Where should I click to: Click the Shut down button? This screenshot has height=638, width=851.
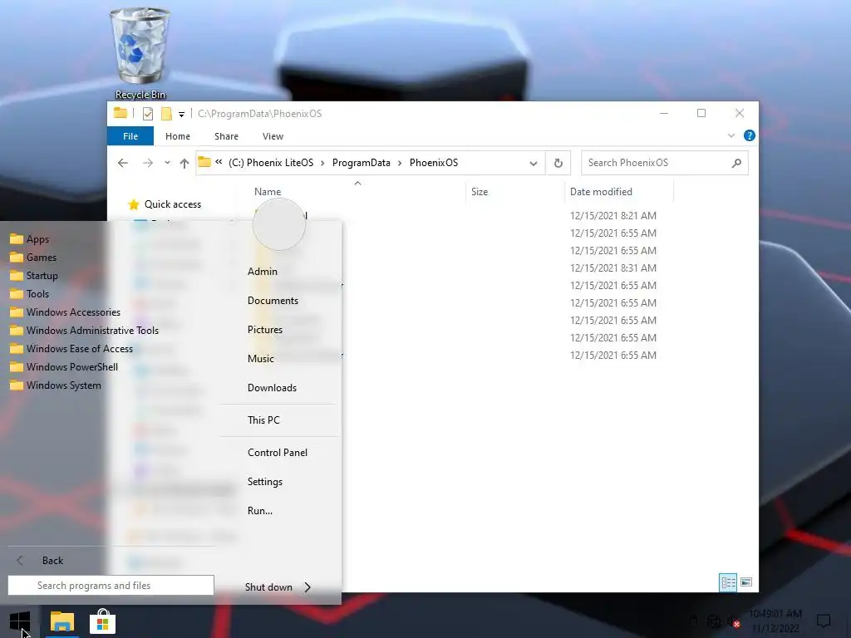click(268, 587)
